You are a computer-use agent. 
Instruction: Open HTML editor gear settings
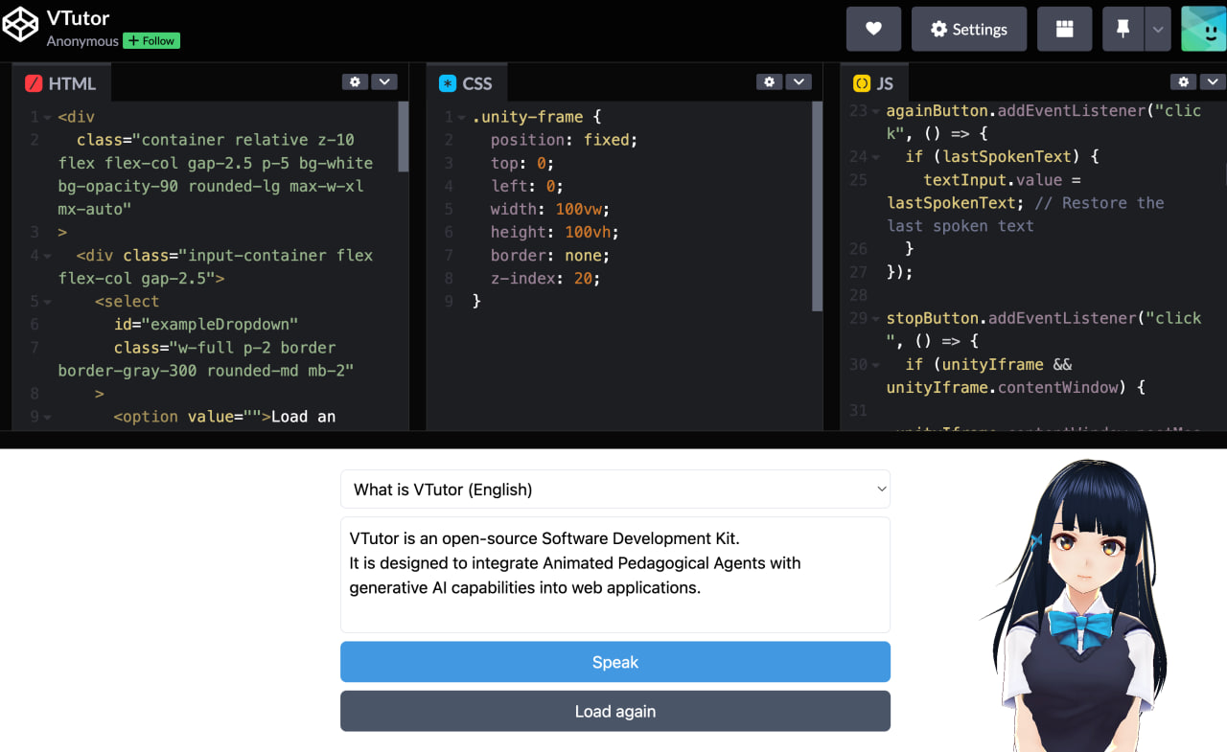pyautogui.click(x=355, y=82)
